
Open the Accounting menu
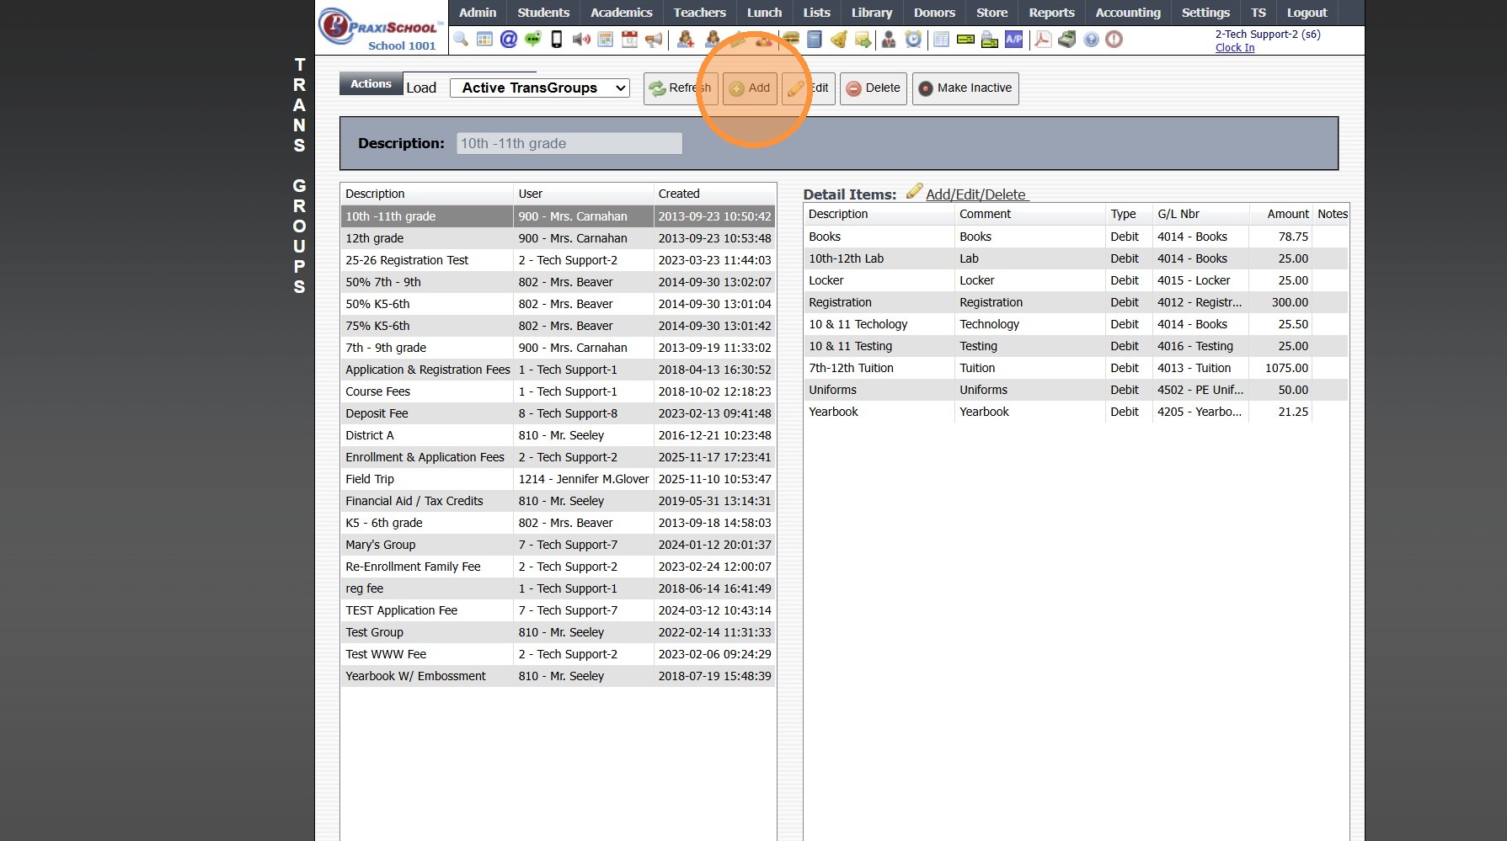[1127, 13]
